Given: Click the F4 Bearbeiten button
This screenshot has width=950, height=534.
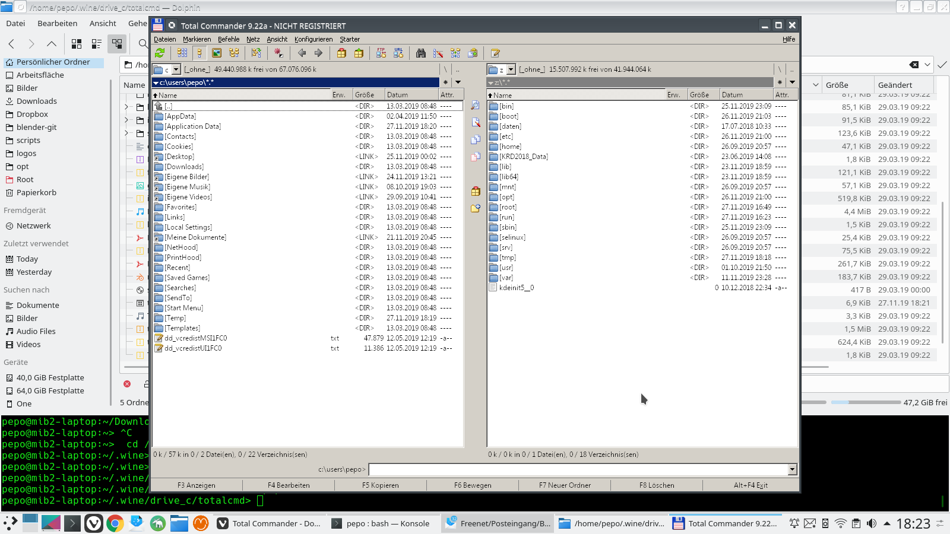Looking at the screenshot, I should click(x=289, y=485).
